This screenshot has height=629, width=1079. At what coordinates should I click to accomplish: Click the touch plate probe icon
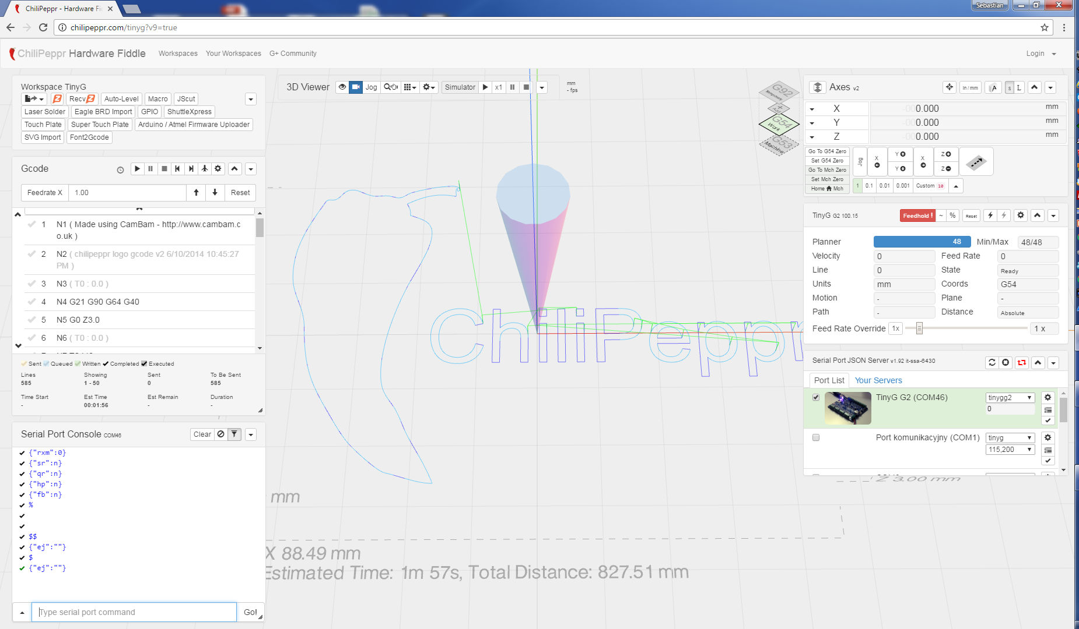click(x=976, y=161)
